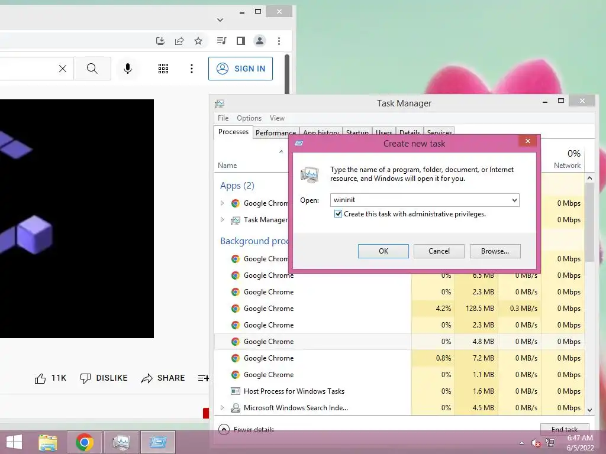
Task: Open Chrome's three-dot menu
Action: [279, 41]
